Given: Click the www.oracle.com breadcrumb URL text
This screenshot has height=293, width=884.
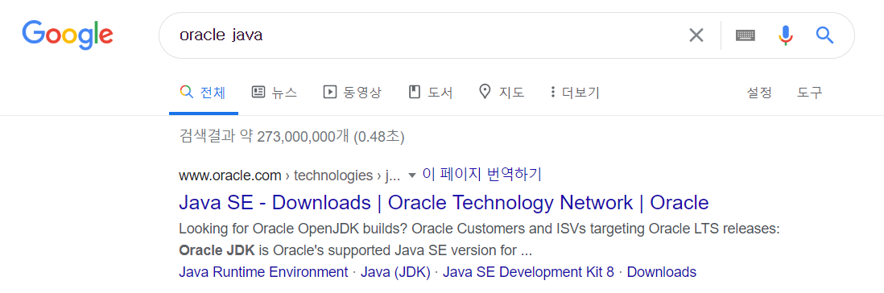Looking at the screenshot, I should point(230,175).
